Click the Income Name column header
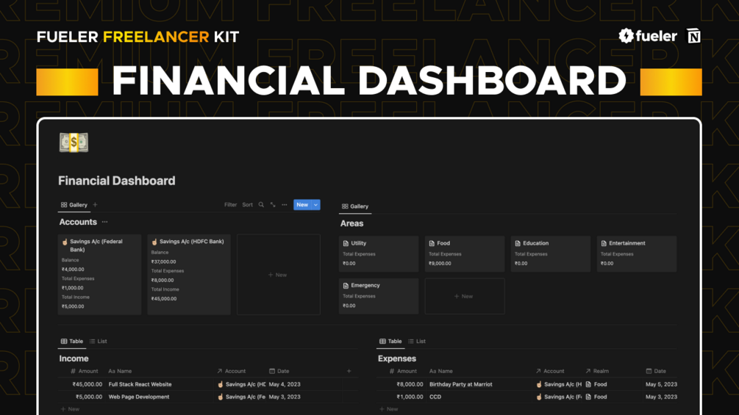This screenshot has height=415, width=739. click(120, 371)
